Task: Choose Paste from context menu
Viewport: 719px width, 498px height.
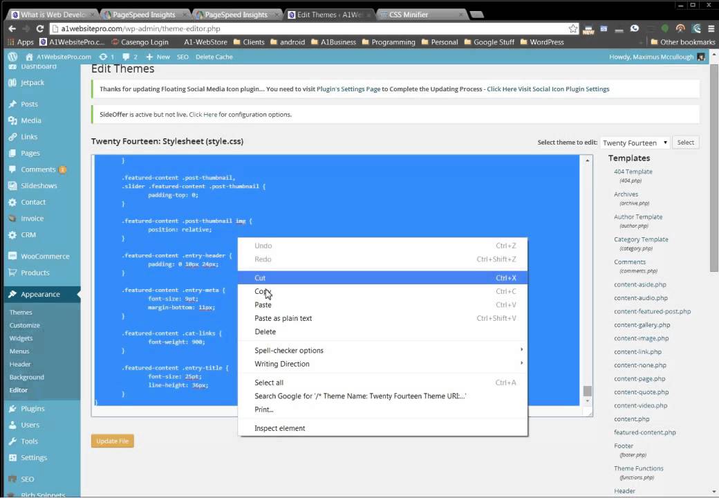Action: tap(382, 305)
